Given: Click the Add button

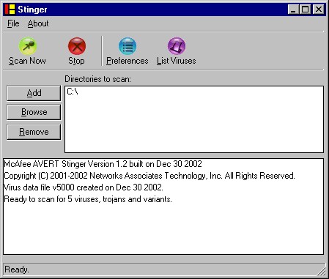Looking at the screenshot, I should pos(34,93).
